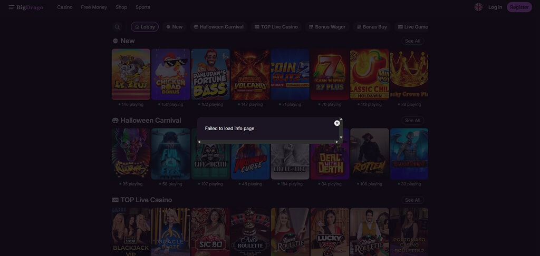Viewport: 540px width, 256px height.
Task: Open the Full of Eyes game
Action: point(171,154)
